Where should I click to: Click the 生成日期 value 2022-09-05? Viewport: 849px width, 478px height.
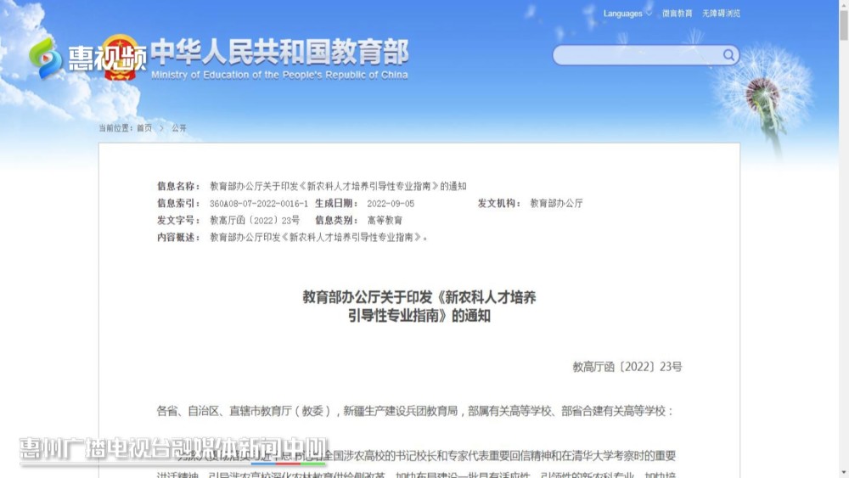(x=391, y=204)
